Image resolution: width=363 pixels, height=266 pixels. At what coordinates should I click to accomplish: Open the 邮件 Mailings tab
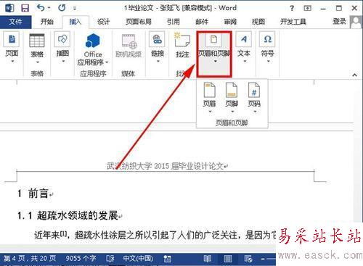pyautogui.click(x=202, y=22)
